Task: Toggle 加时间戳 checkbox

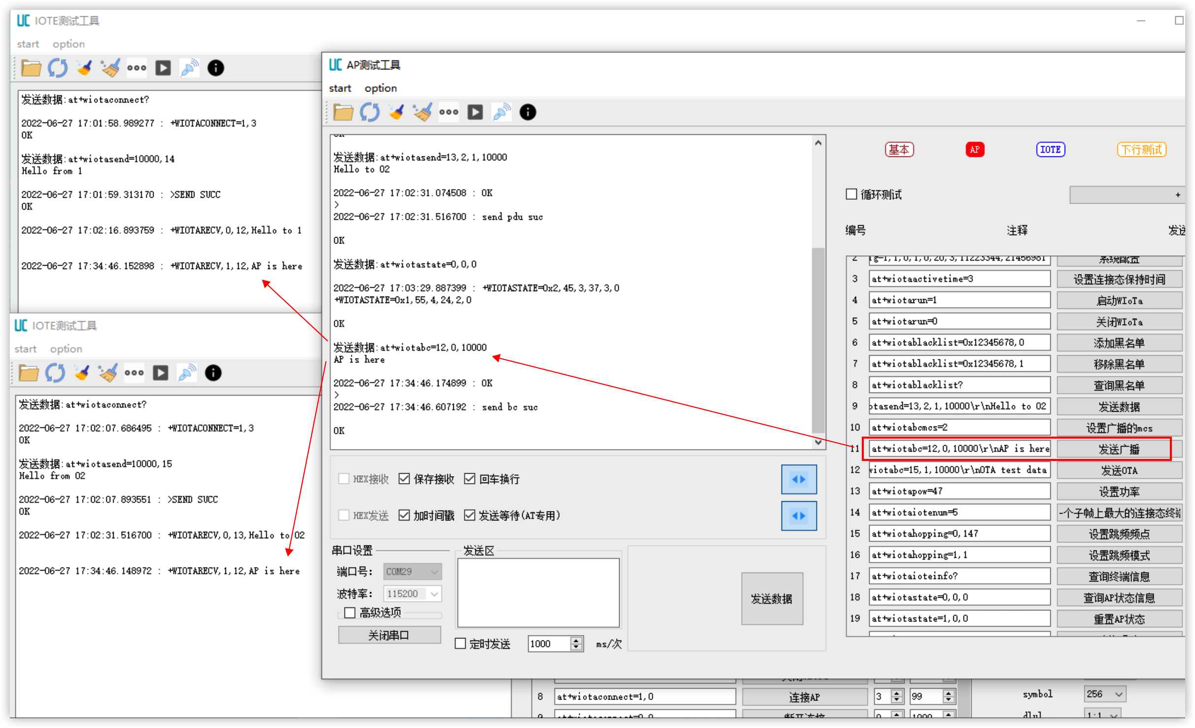Action: (404, 515)
